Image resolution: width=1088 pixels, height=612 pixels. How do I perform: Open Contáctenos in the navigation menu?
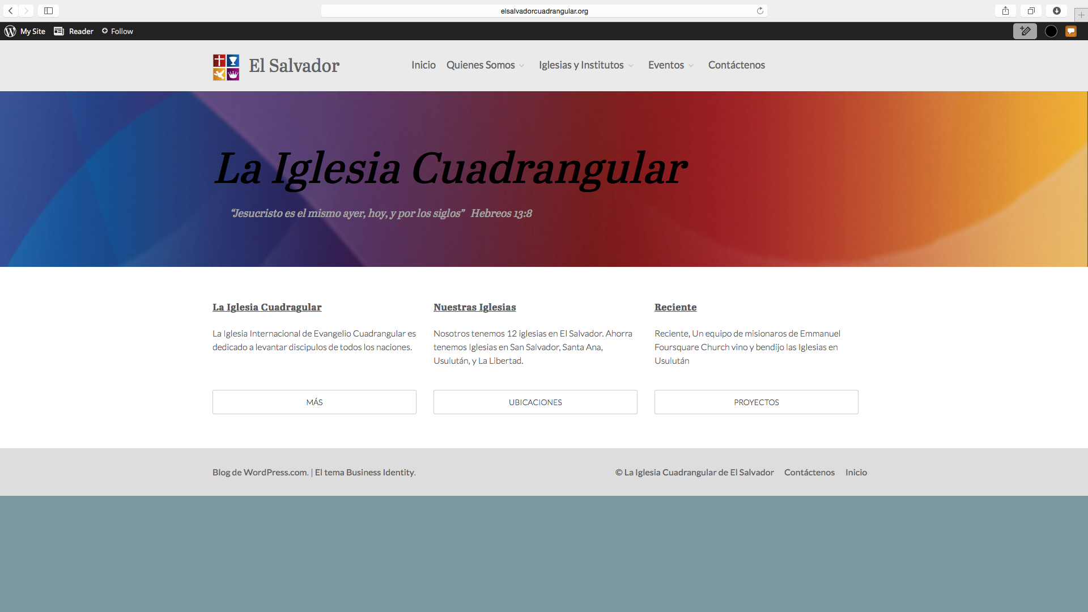736,65
